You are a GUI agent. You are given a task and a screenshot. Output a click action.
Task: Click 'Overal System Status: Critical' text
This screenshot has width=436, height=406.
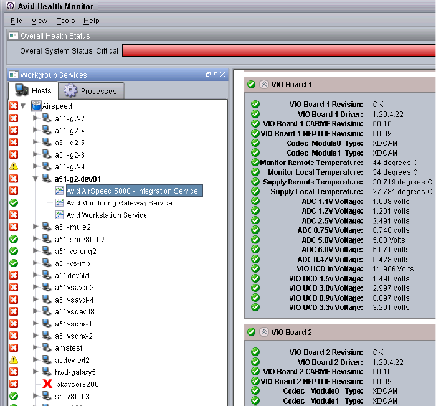click(x=69, y=51)
